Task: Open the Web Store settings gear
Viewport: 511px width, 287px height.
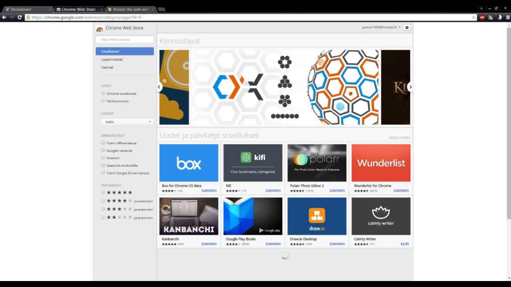Action: pos(407,28)
